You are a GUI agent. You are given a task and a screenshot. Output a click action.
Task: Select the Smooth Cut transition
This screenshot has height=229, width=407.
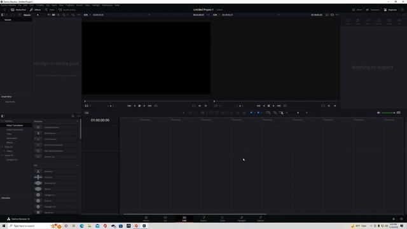(56, 157)
